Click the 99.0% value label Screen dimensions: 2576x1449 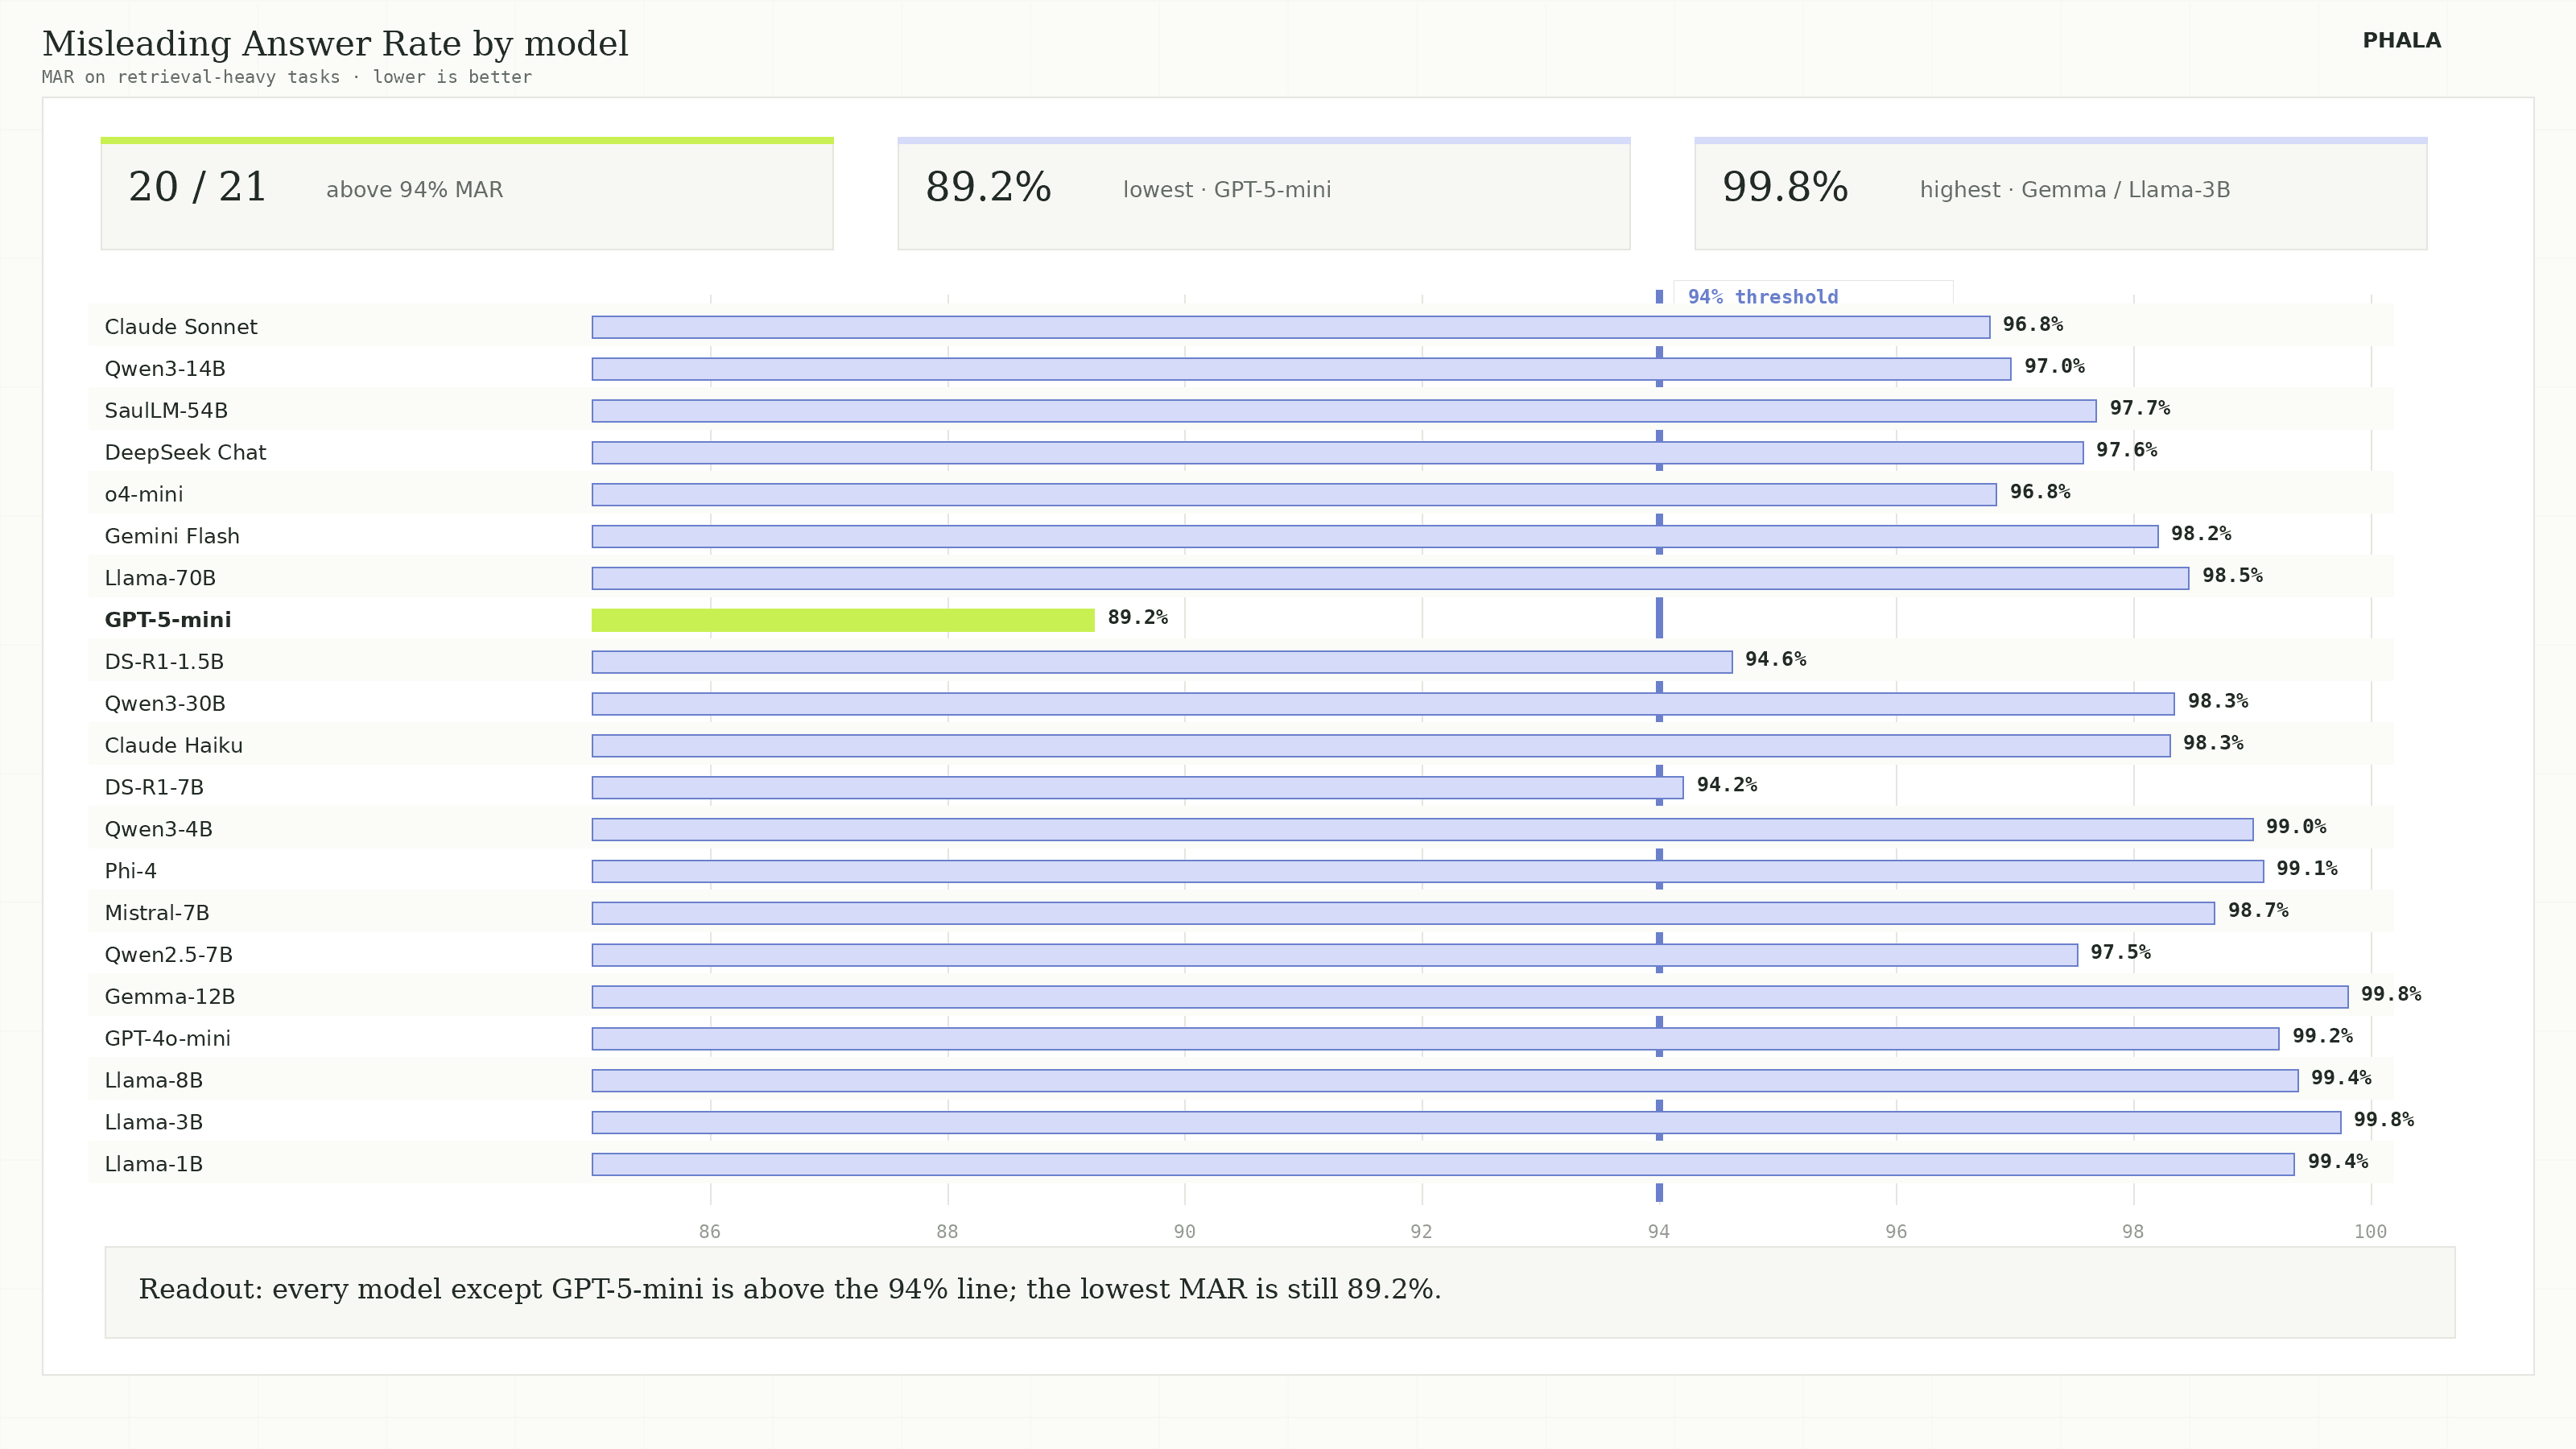2296,827
